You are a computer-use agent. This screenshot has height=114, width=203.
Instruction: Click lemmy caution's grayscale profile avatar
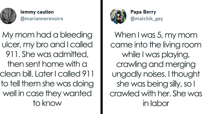(8, 16)
